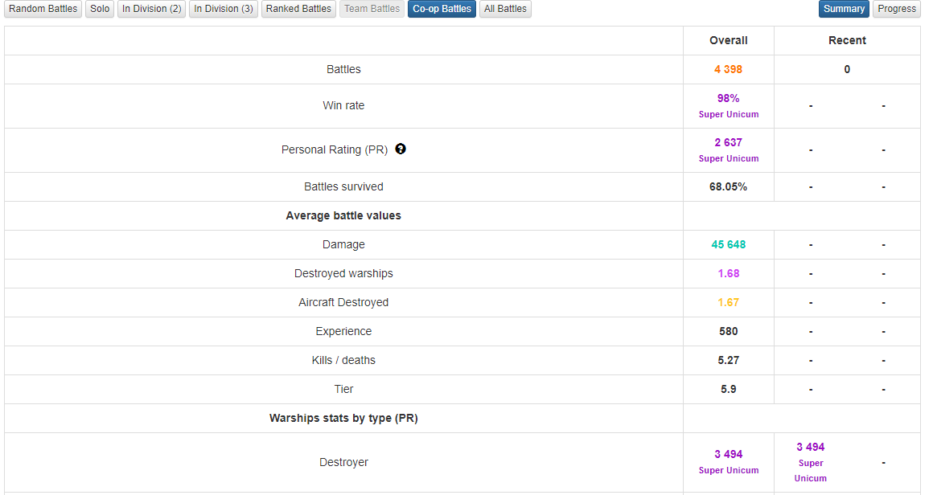
Task: Select the Solo battles tab
Action: [100, 9]
